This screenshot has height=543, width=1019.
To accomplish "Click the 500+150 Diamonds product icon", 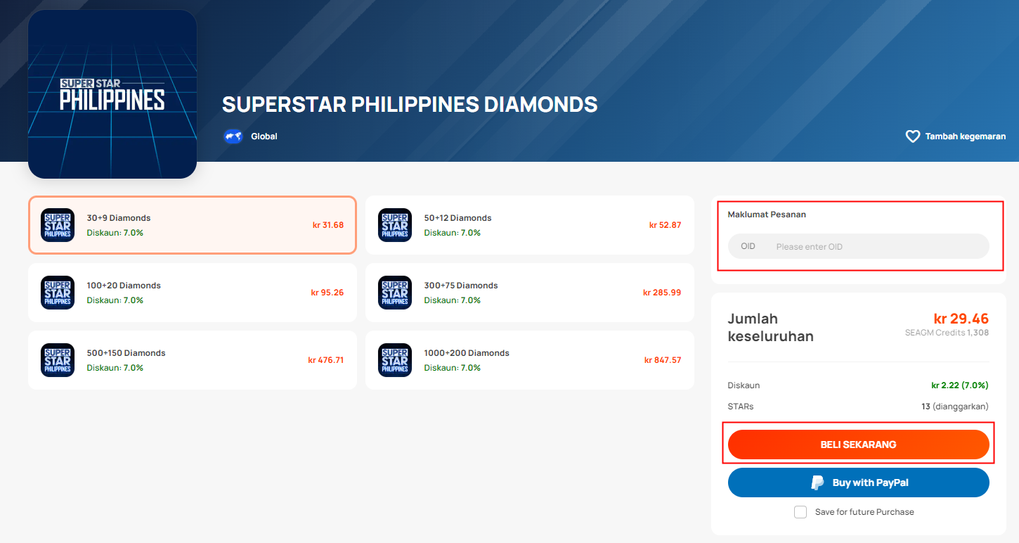I will (x=58, y=360).
